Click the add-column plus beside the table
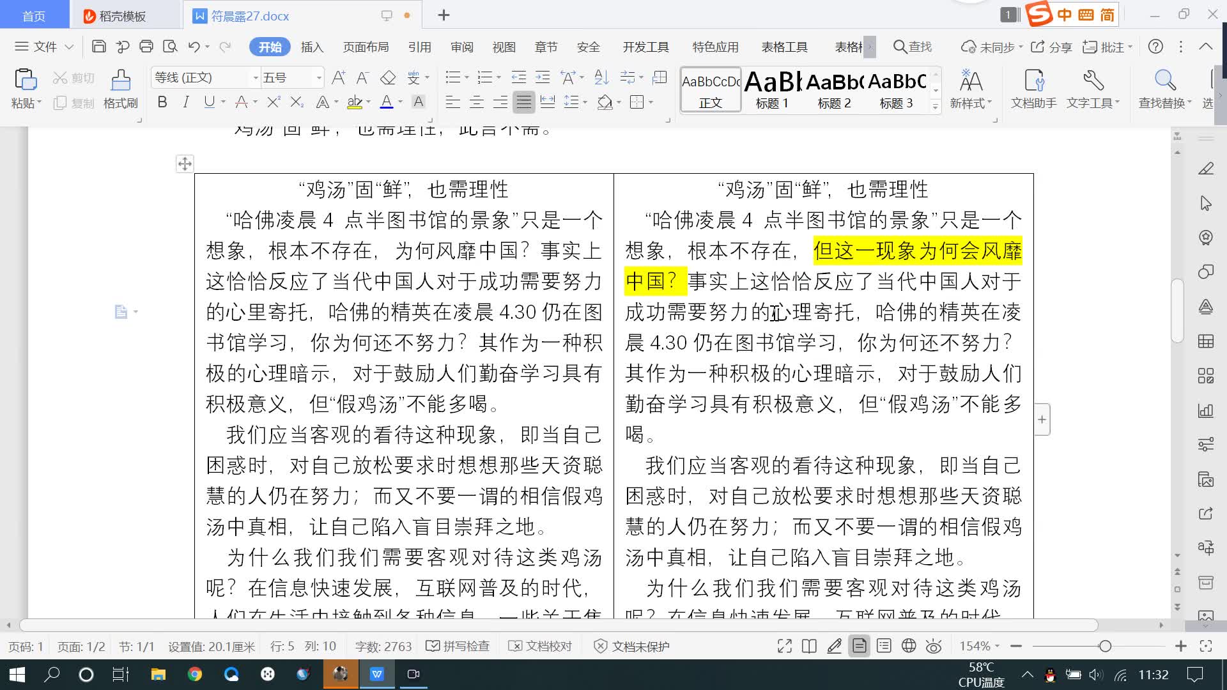The image size is (1227, 690). pyautogui.click(x=1042, y=420)
